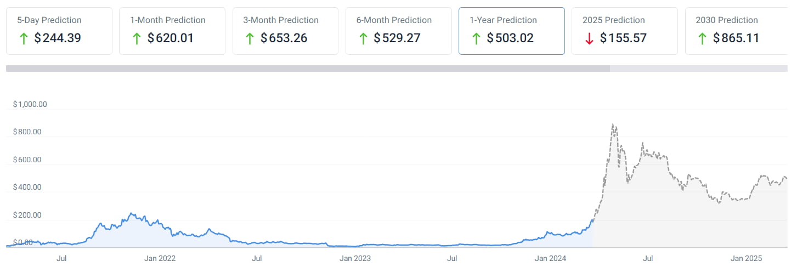Click the red down arrow in 2025 Prediction

tap(589, 38)
